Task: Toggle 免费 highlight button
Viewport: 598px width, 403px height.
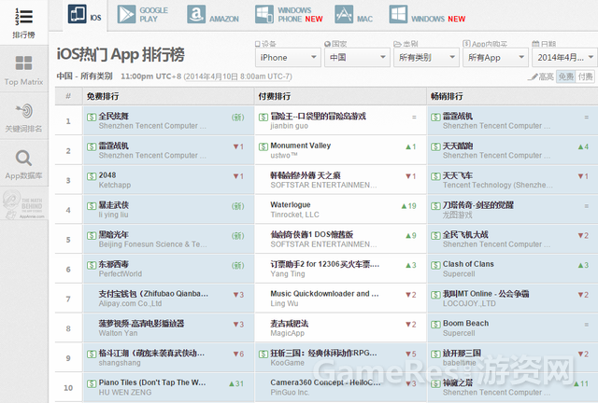Action: pyautogui.click(x=565, y=76)
